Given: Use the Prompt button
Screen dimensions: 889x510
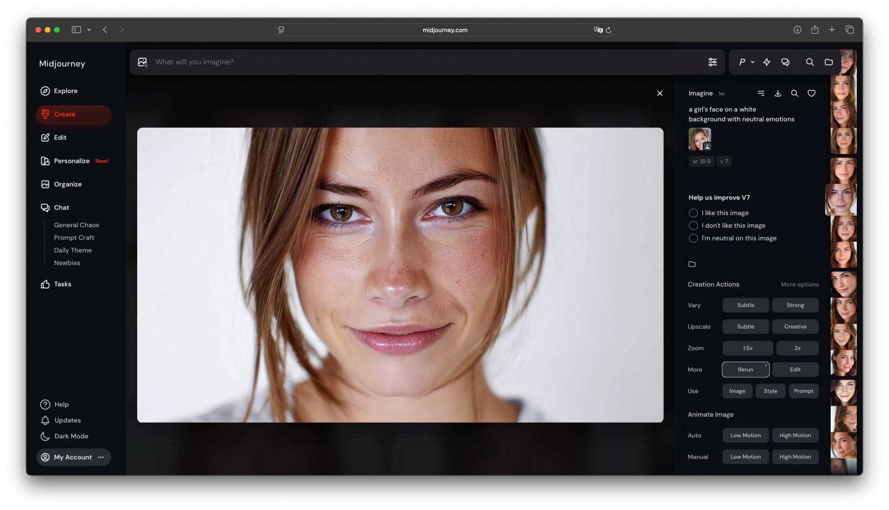Looking at the screenshot, I should click(803, 391).
